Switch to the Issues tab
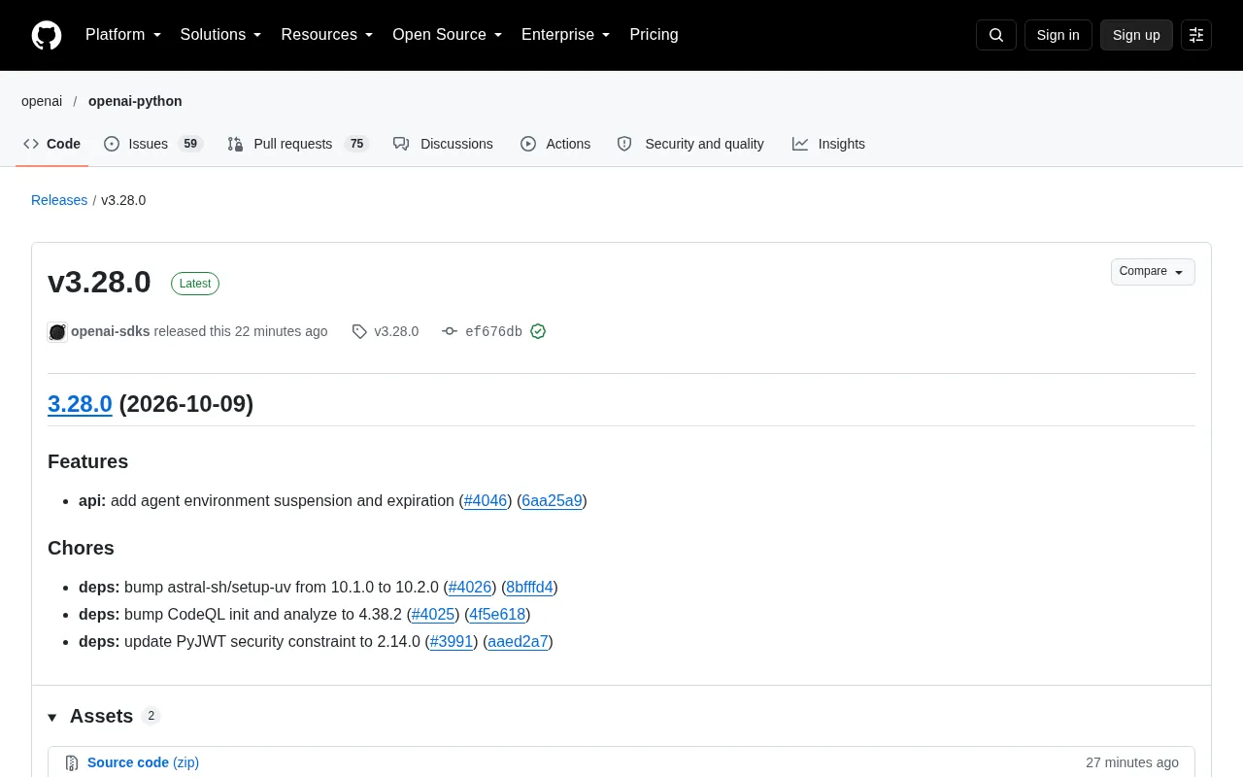The height and width of the screenshot is (777, 1243). tap(152, 144)
